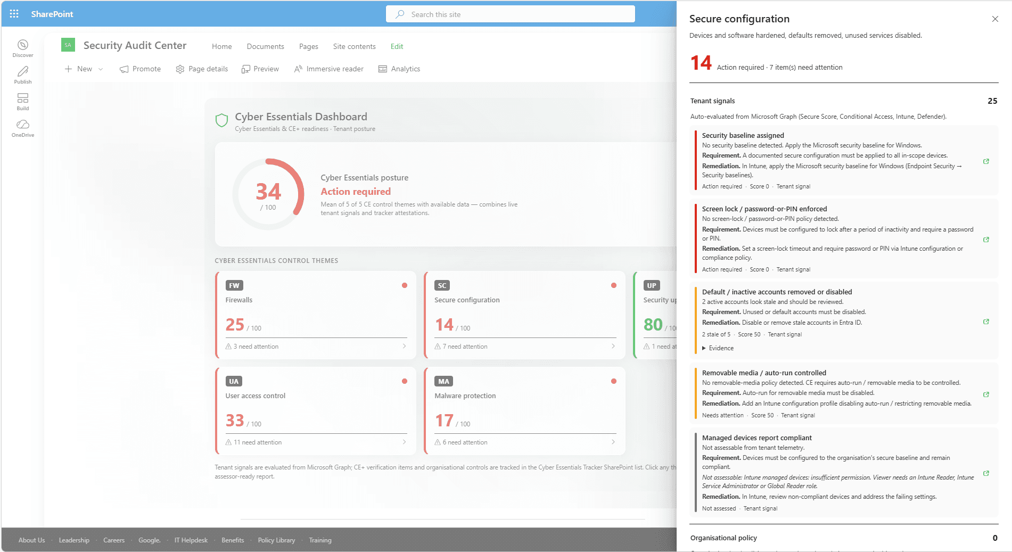This screenshot has height=552, width=1012.
Task: Open Secure configuration card chevron
Action: click(x=613, y=346)
